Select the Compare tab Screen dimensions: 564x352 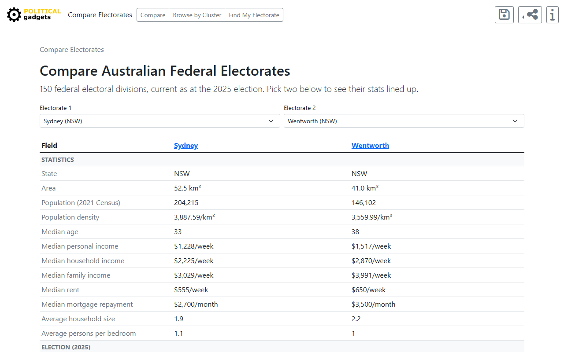[x=153, y=15]
